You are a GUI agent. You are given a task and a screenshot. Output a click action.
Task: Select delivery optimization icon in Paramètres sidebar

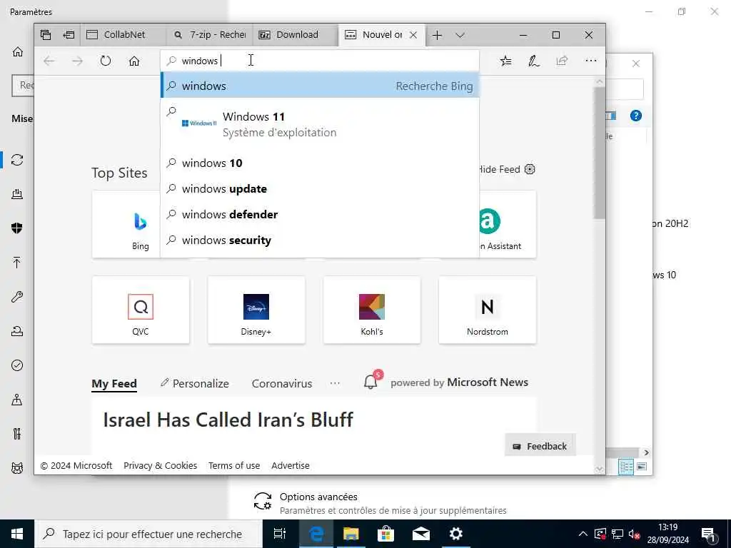(17, 194)
